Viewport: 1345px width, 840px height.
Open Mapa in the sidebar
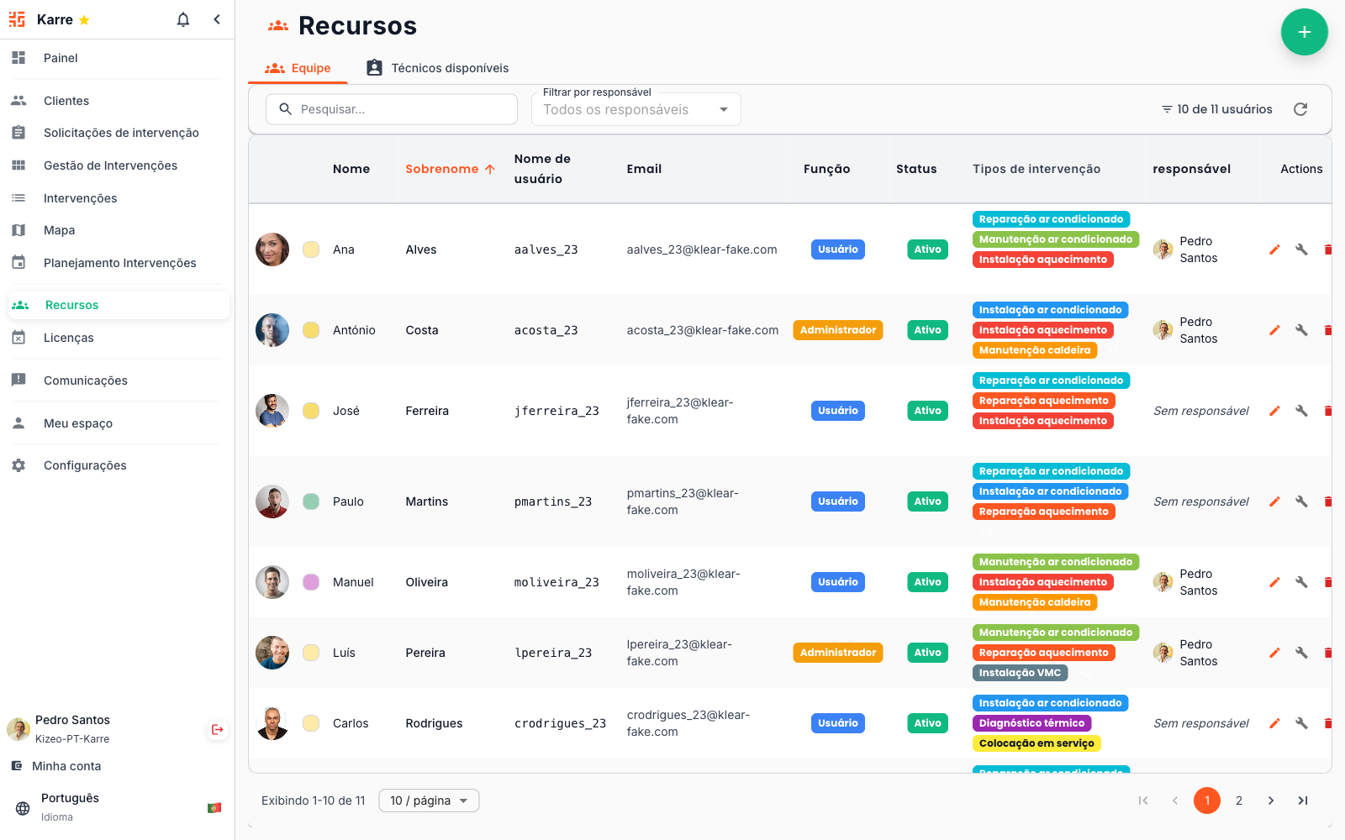[x=59, y=230]
